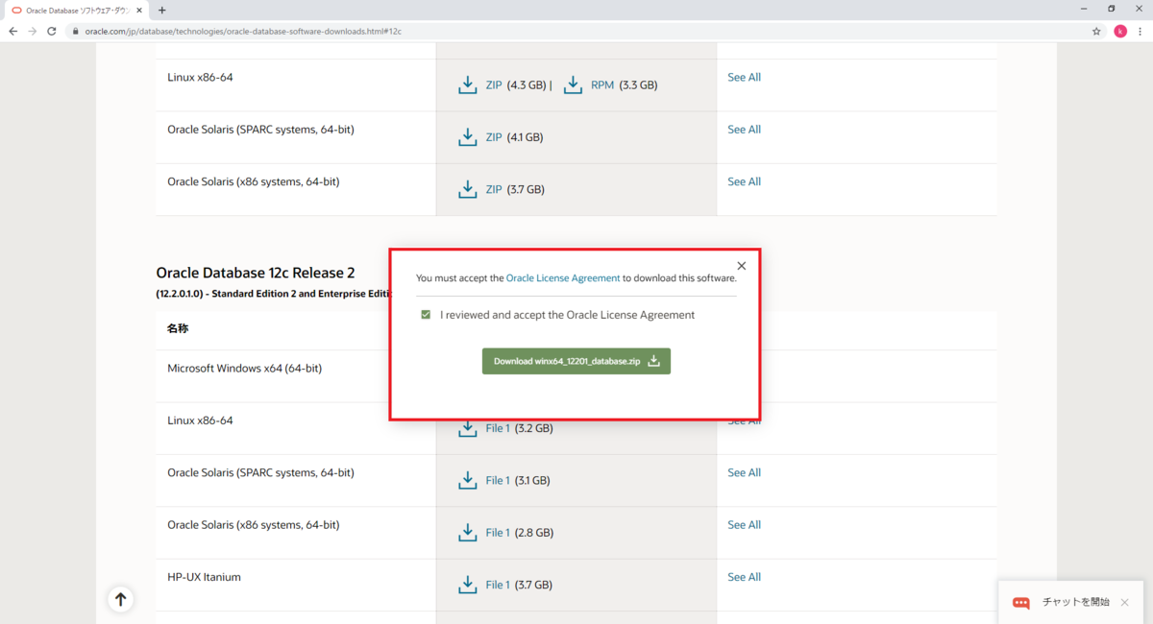Click the RPM (3.3 GB) link
Viewport: 1153px width, 624px height.
click(x=602, y=84)
